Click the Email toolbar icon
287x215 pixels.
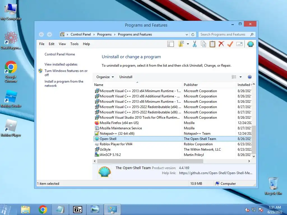pyautogui.click(x=239, y=44)
